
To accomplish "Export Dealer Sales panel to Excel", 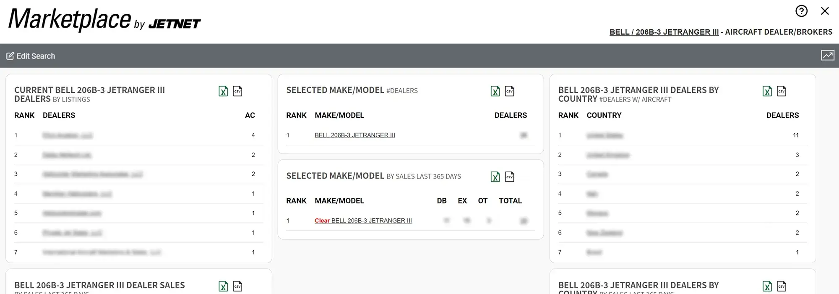I will click(223, 286).
